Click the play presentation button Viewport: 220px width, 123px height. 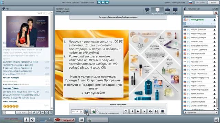(144, 111)
